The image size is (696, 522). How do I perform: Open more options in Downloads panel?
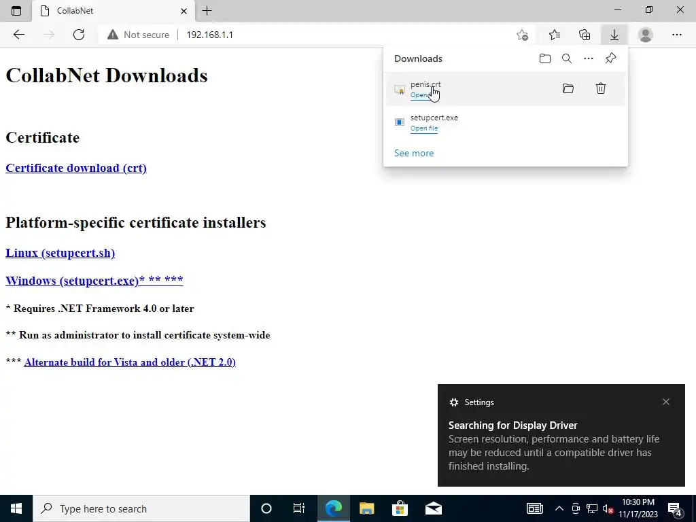589,58
